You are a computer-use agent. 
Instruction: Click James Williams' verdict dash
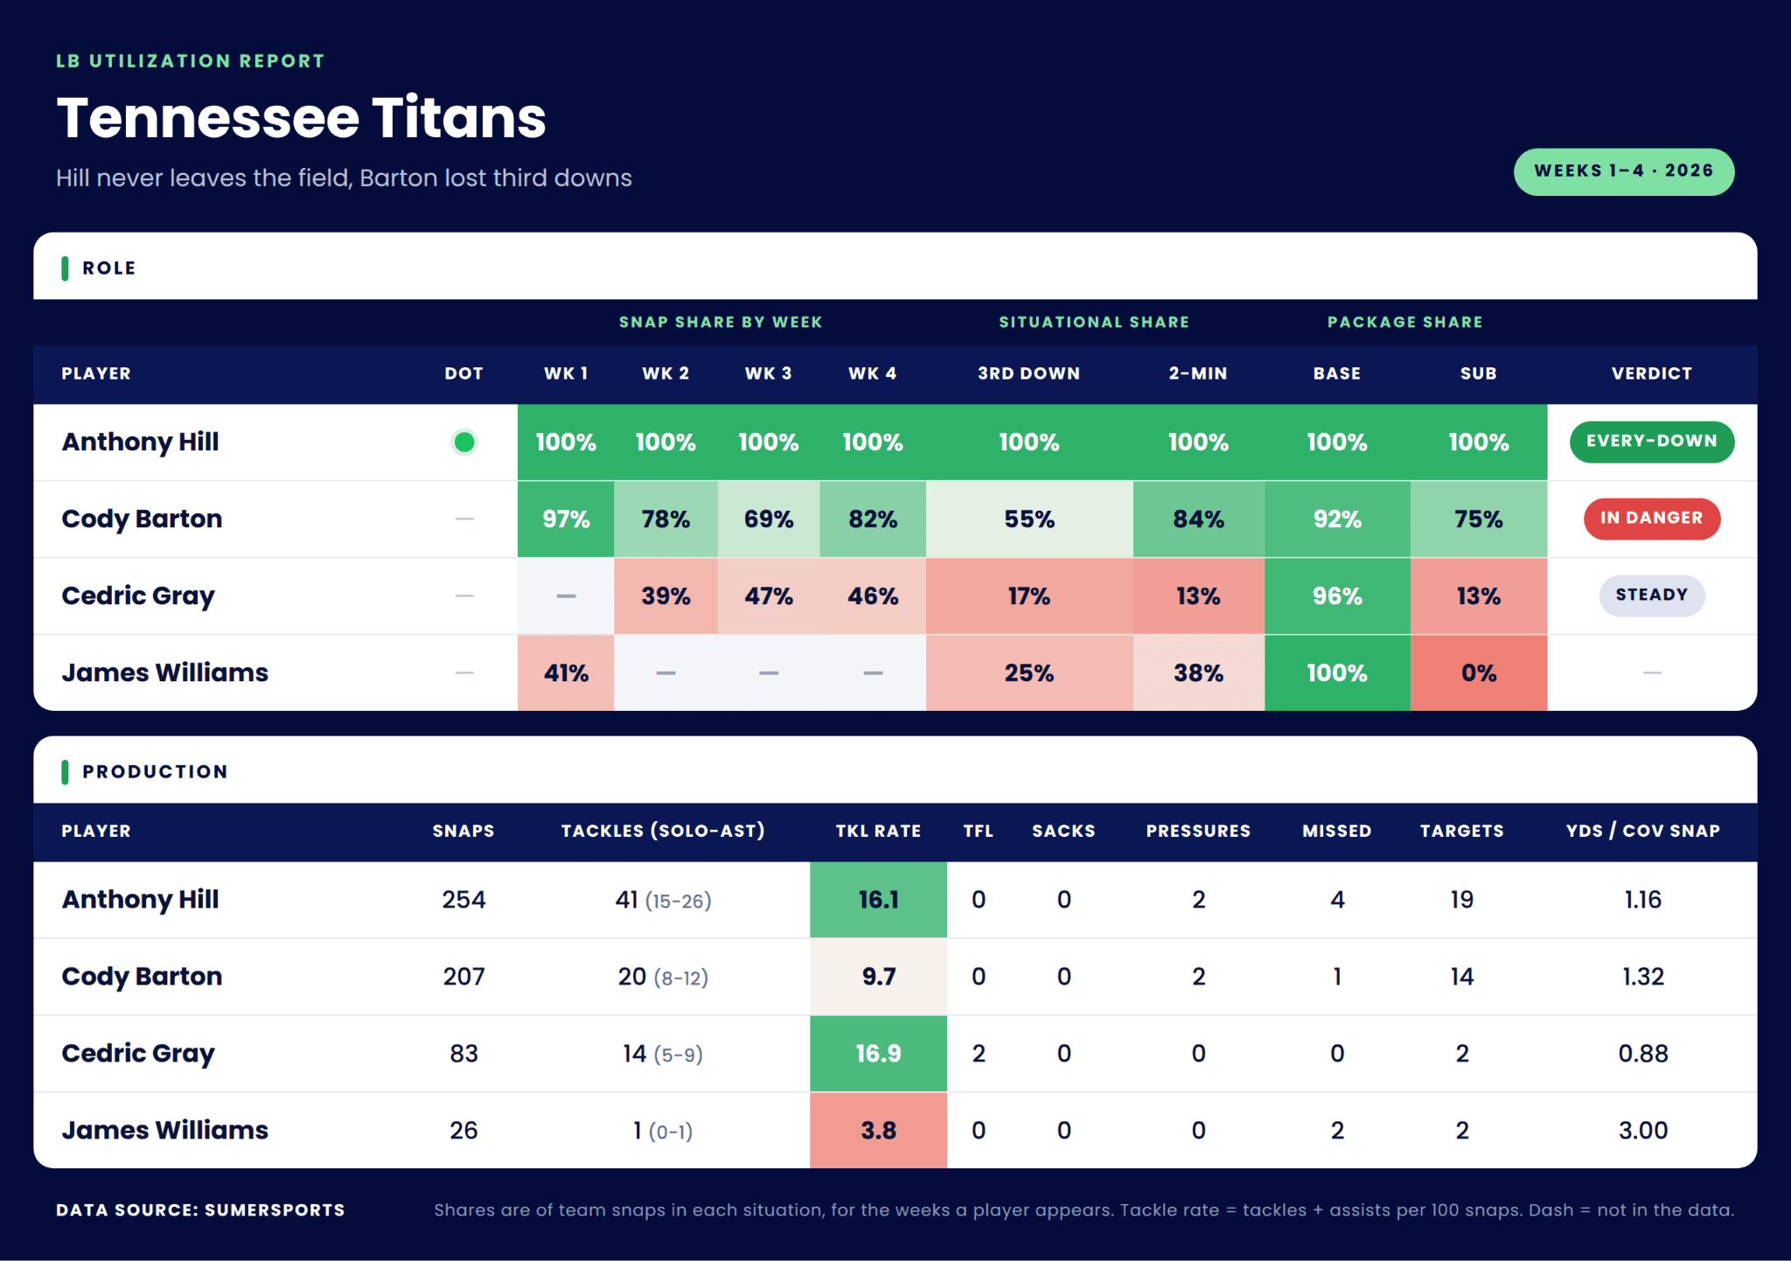(1652, 673)
